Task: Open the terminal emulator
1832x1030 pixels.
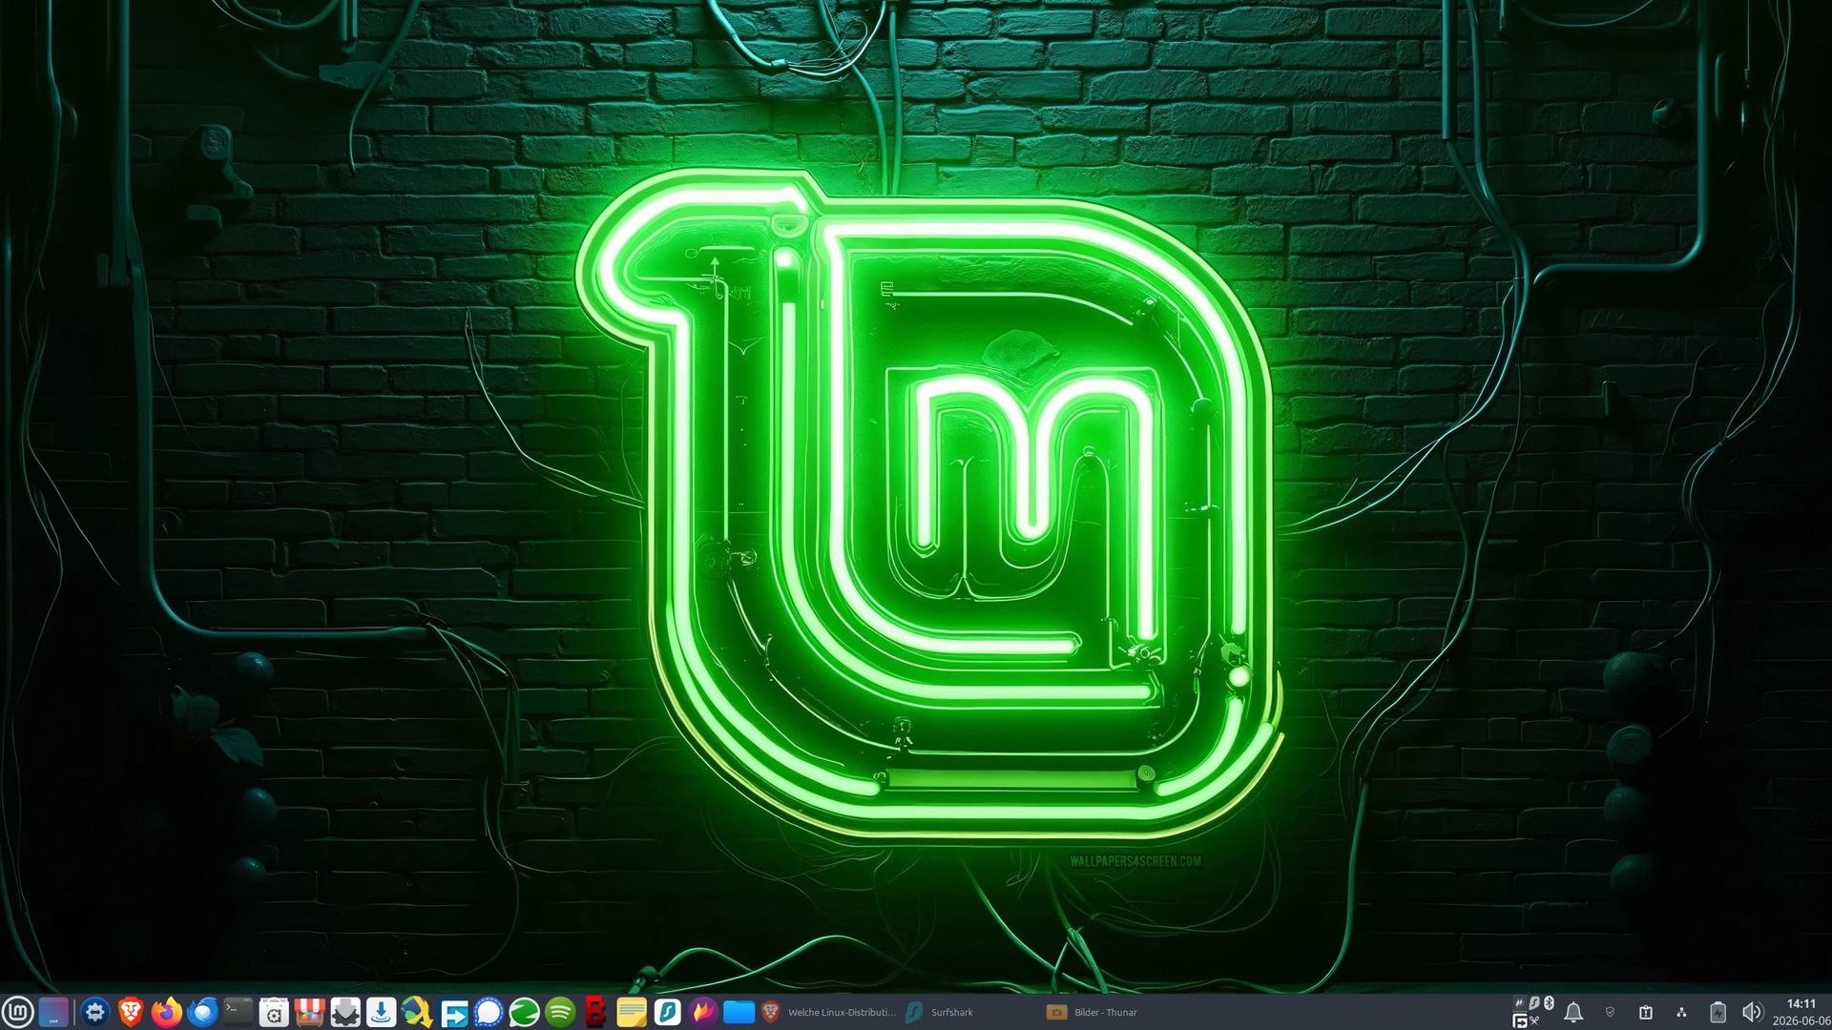Action: [x=239, y=1012]
